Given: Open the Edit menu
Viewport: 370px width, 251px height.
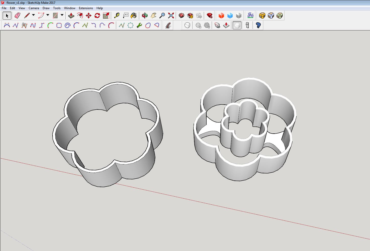Looking at the screenshot, I should click(x=13, y=8).
